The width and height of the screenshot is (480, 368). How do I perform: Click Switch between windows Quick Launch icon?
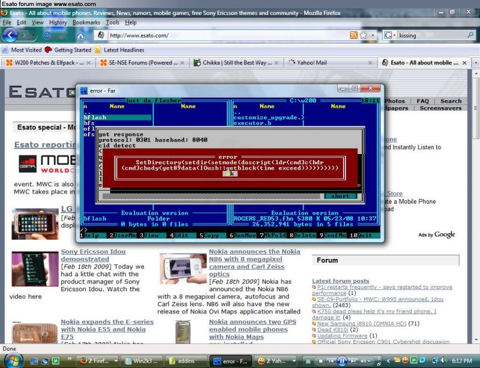click(x=44, y=361)
